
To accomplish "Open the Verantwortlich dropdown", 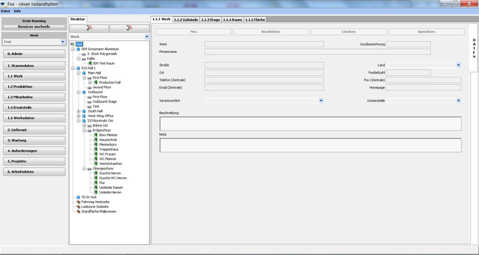I will click(322, 100).
